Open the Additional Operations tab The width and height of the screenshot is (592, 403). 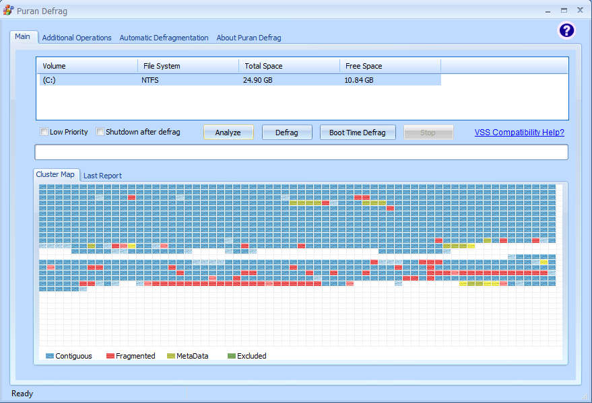tap(77, 38)
